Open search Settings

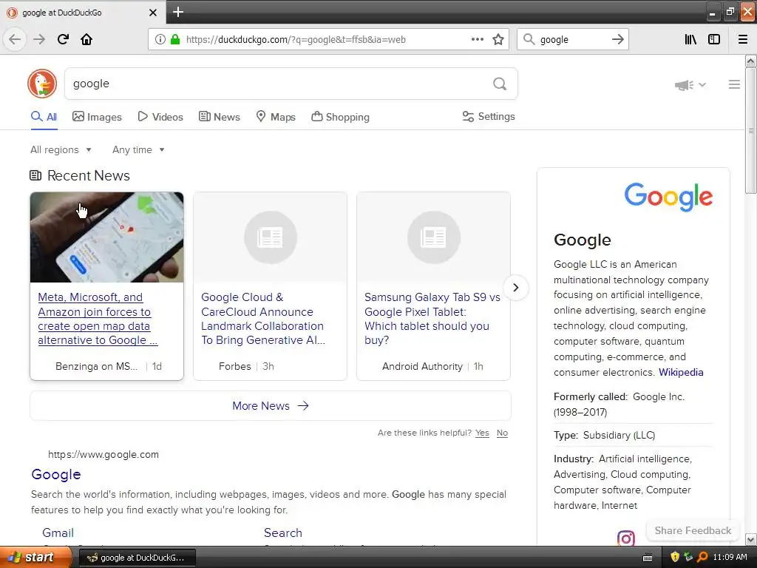[489, 116]
